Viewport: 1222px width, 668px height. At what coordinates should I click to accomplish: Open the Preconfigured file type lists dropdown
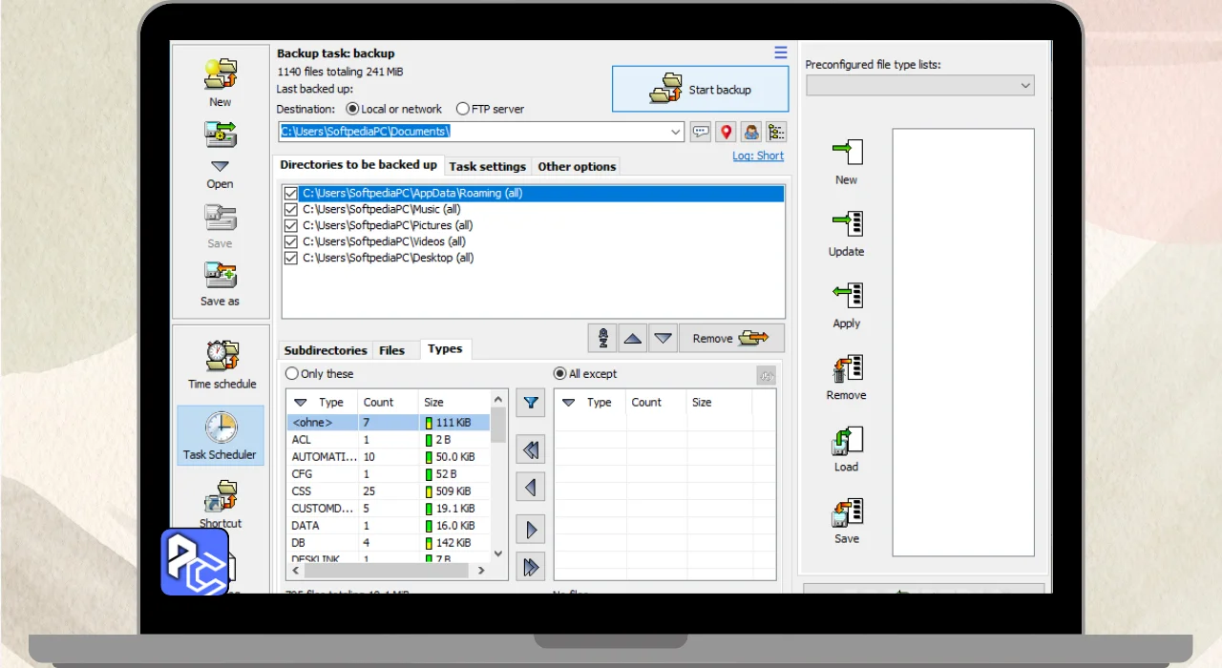919,86
